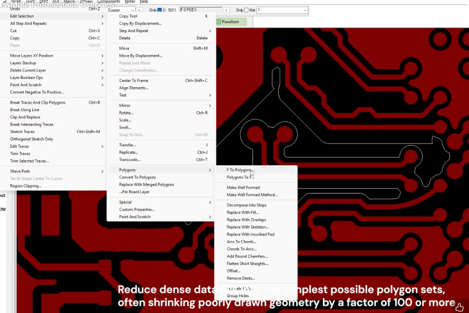The width and height of the screenshot is (469, 313).
Task: Toggle the Only D checkbox
Action: [x=159, y=10]
